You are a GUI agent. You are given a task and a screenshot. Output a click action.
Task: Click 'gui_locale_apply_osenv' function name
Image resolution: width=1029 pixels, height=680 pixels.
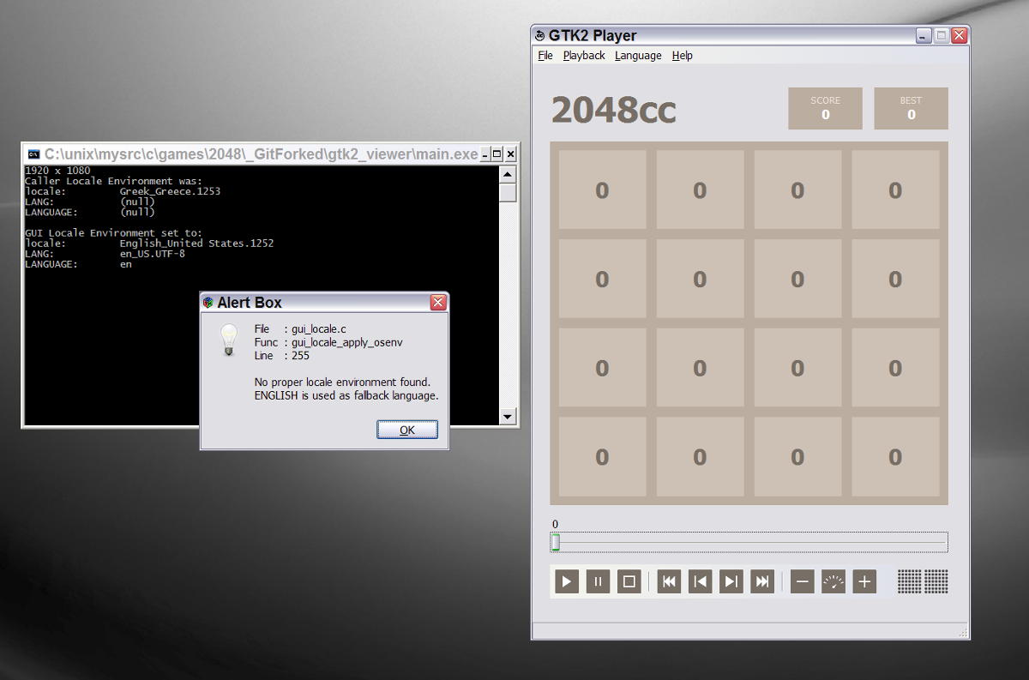pos(347,342)
